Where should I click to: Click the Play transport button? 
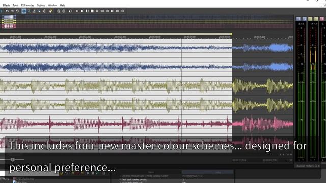tap(82, 11)
